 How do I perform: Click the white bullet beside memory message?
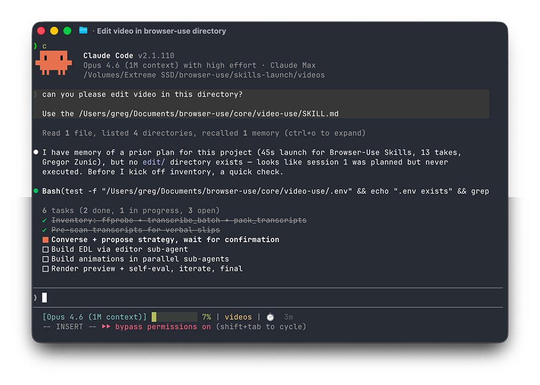pyautogui.click(x=36, y=152)
